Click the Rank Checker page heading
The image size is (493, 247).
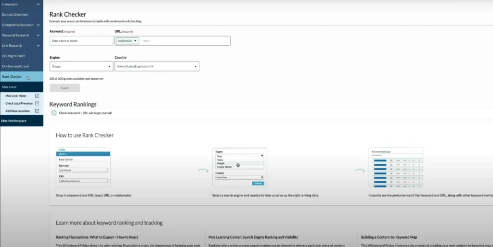click(x=67, y=14)
